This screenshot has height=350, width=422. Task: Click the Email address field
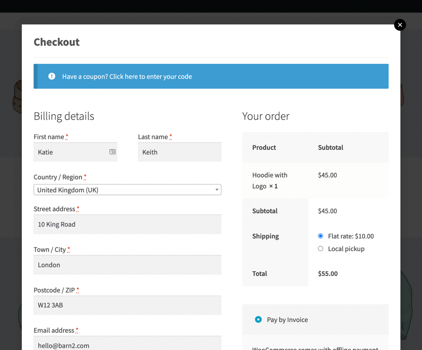tap(127, 344)
